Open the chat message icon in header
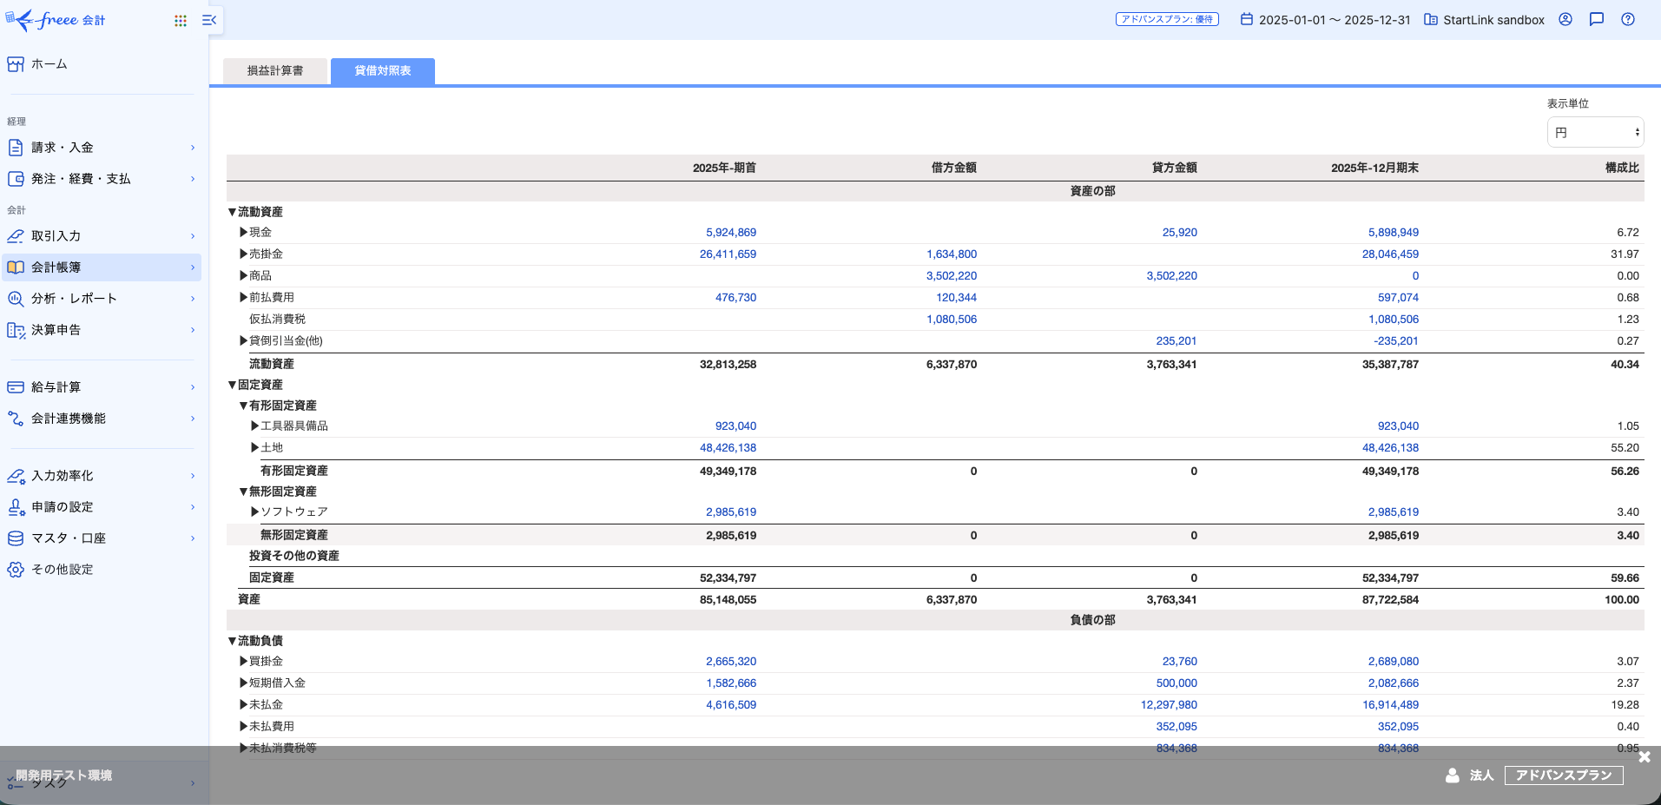Image resolution: width=1661 pixels, height=805 pixels. tap(1597, 19)
